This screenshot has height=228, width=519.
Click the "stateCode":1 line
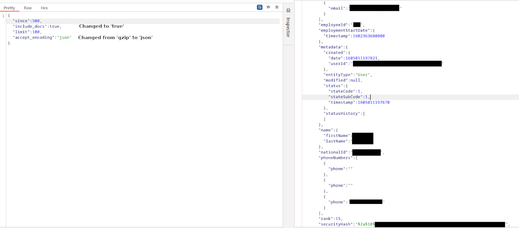[345, 91]
